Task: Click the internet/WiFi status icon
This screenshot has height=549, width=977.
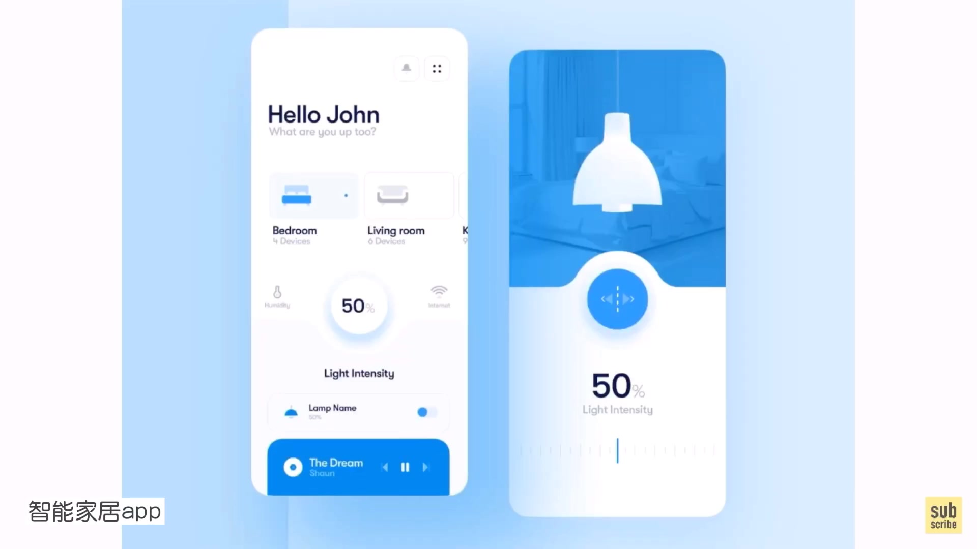Action: point(439,292)
